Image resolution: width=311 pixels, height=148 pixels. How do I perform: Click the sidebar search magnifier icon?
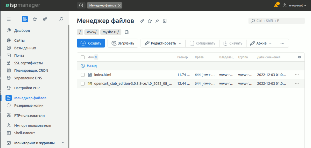click(x=61, y=19)
